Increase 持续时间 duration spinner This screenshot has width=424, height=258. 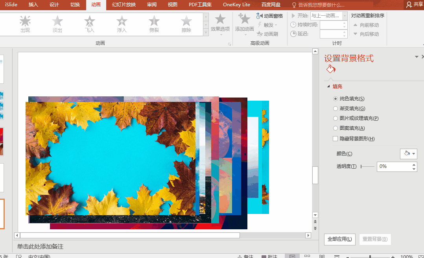[344, 23]
